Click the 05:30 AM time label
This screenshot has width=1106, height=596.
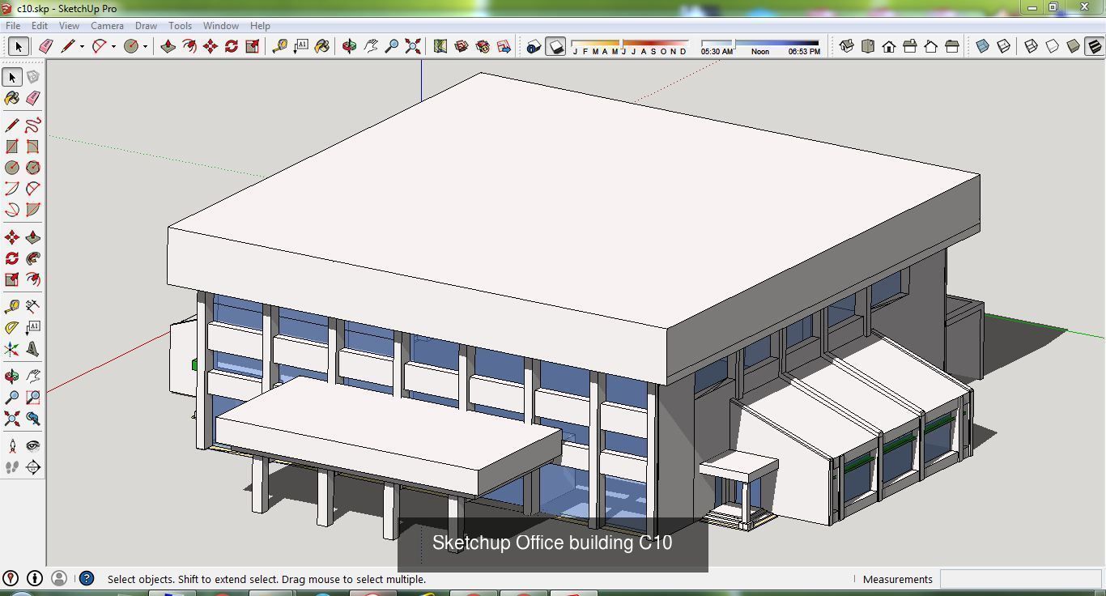[x=717, y=51]
